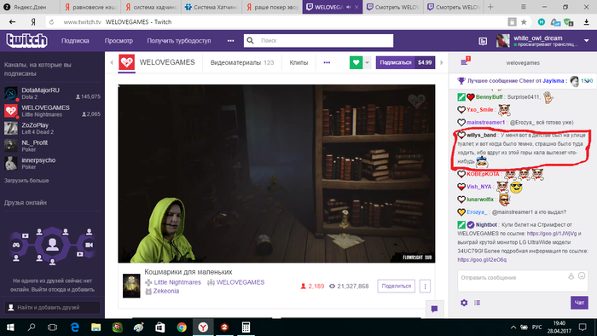Expand the system tray hidden icons chevron
This screenshot has height=336, width=597.
513,327
